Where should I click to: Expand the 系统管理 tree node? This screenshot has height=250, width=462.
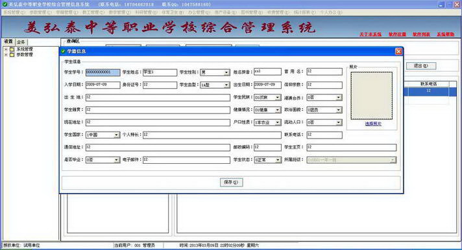point(6,49)
